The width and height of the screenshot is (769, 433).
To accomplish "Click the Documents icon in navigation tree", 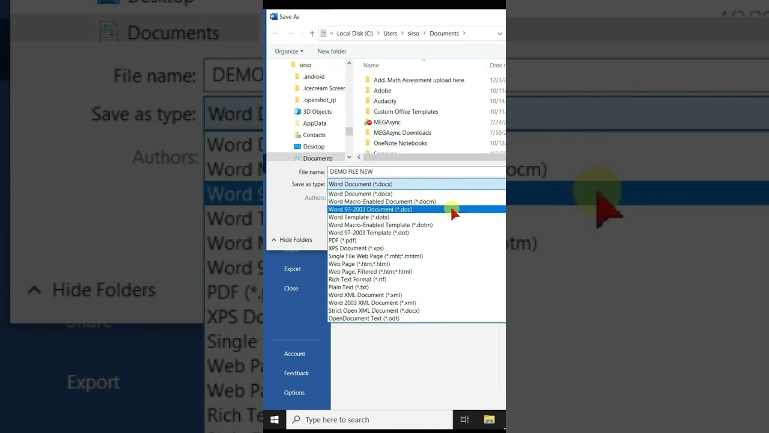I will 297,158.
